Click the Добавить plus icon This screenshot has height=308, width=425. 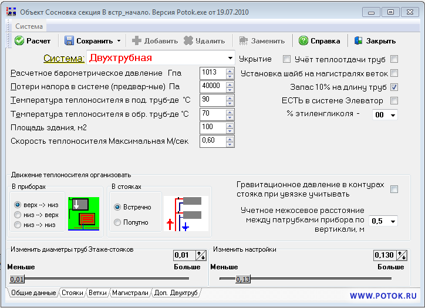[137, 41]
